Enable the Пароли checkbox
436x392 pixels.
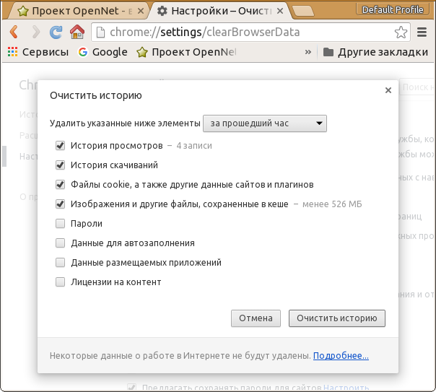(x=61, y=224)
